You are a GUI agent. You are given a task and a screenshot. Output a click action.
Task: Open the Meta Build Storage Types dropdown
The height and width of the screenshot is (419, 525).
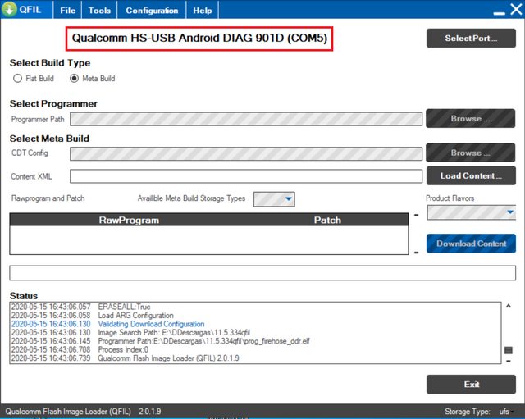[x=274, y=199]
